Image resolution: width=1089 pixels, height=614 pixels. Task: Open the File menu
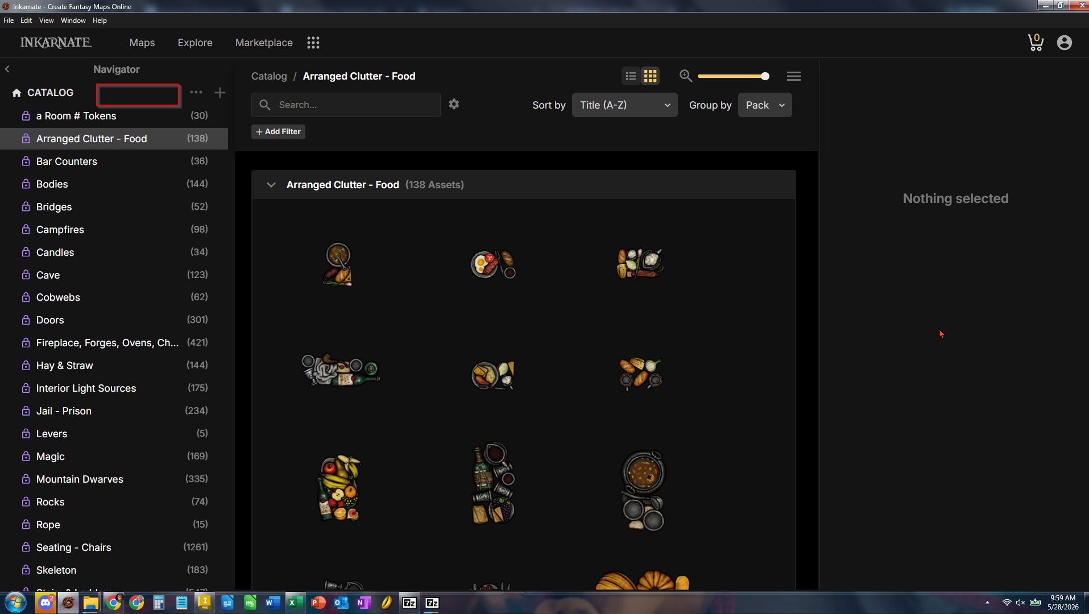tap(9, 20)
